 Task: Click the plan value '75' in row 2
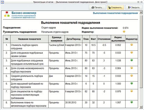tap(86, 53)
